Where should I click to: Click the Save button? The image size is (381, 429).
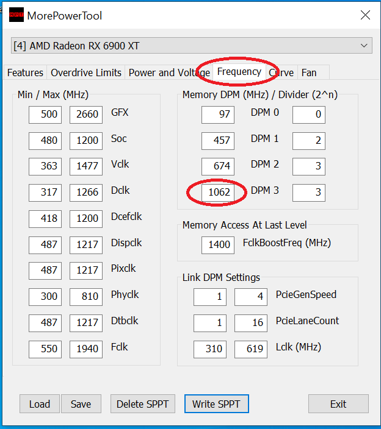[81, 404]
